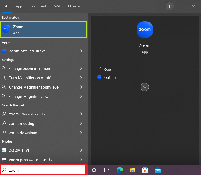Select Change Magnifier zoom level setting
201x175 pixels.
(x=44, y=87)
